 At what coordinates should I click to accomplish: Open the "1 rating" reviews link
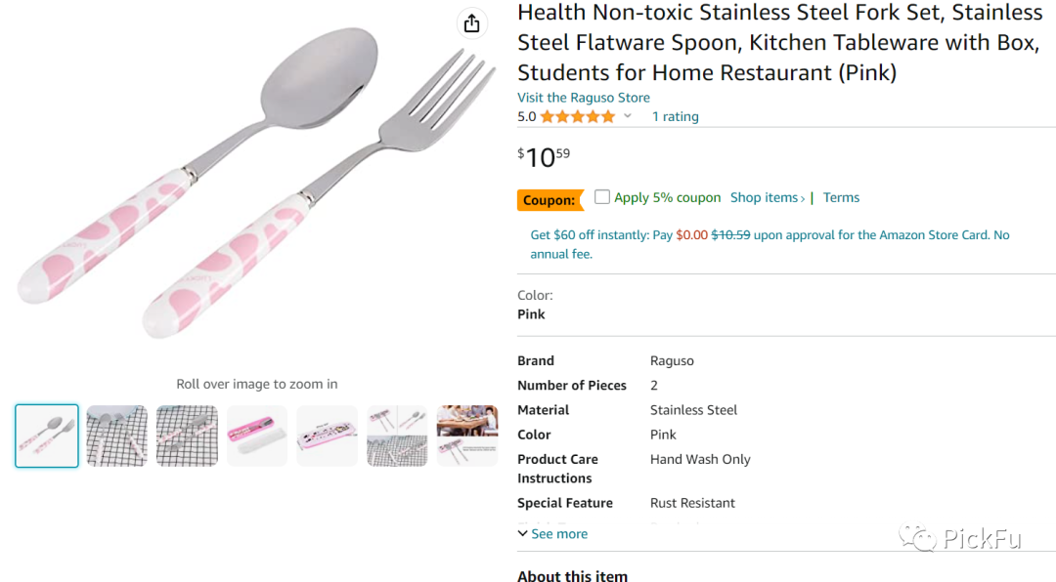click(675, 116)
